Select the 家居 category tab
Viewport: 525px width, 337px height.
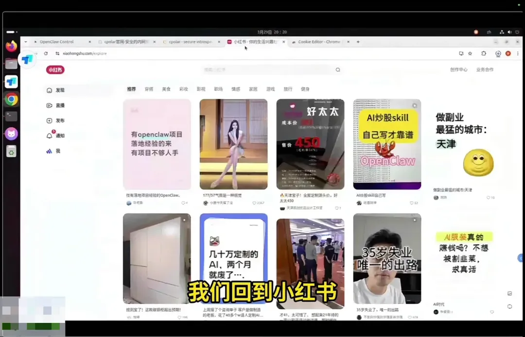253,89
